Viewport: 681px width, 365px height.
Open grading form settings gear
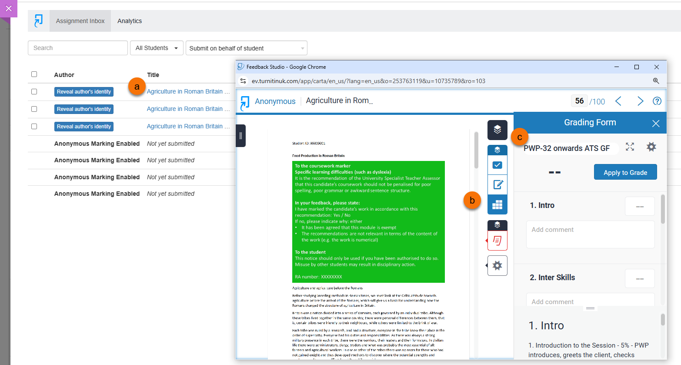651,147
